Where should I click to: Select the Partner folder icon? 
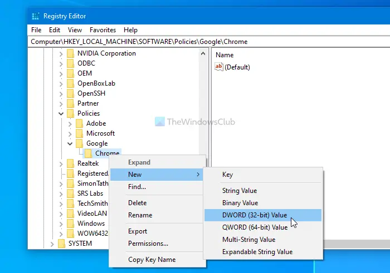(x=71, y=103)
